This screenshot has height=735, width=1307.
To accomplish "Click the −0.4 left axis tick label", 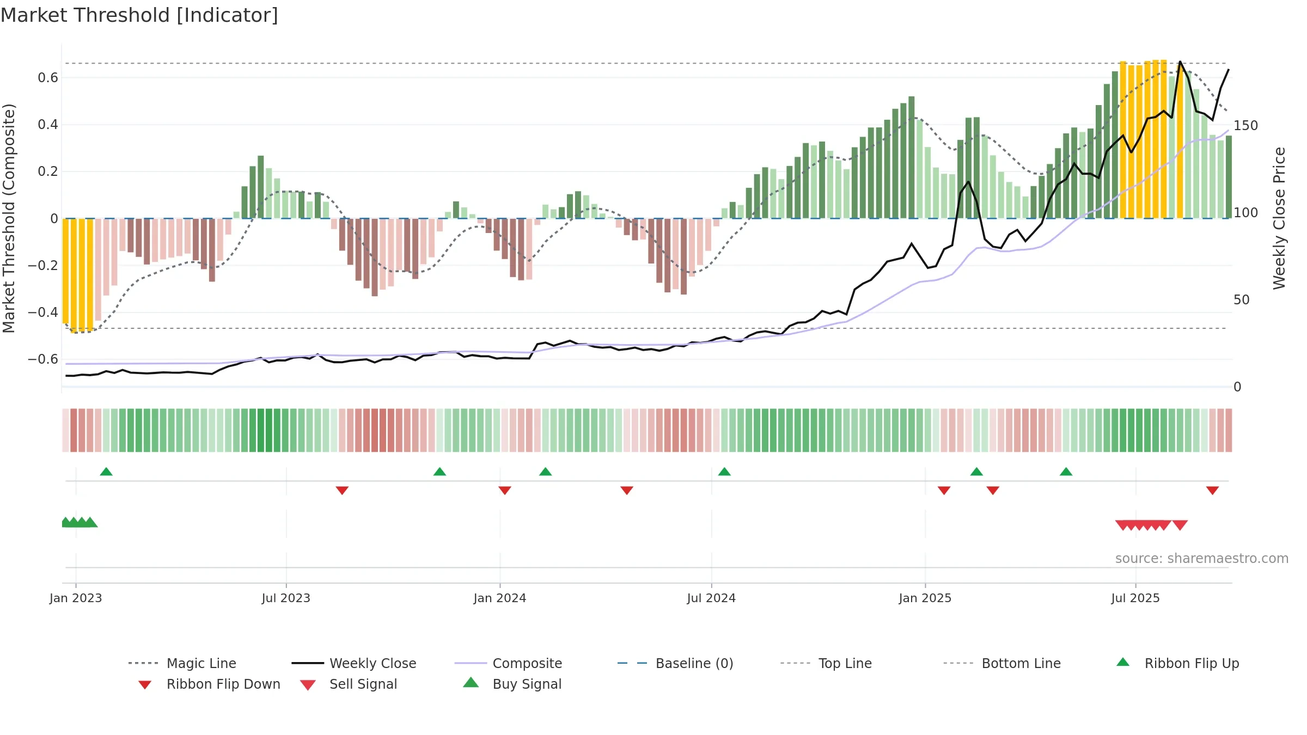I will [x=43, y=313].
